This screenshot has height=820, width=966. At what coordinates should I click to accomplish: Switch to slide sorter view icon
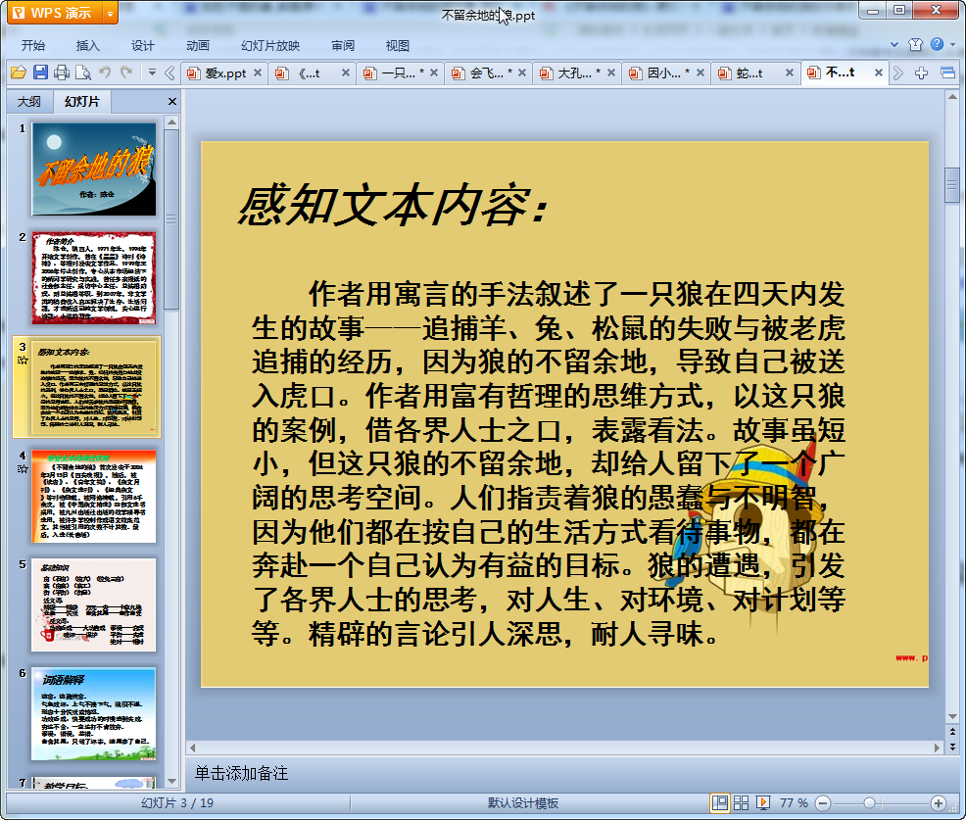tap(741, 802)
